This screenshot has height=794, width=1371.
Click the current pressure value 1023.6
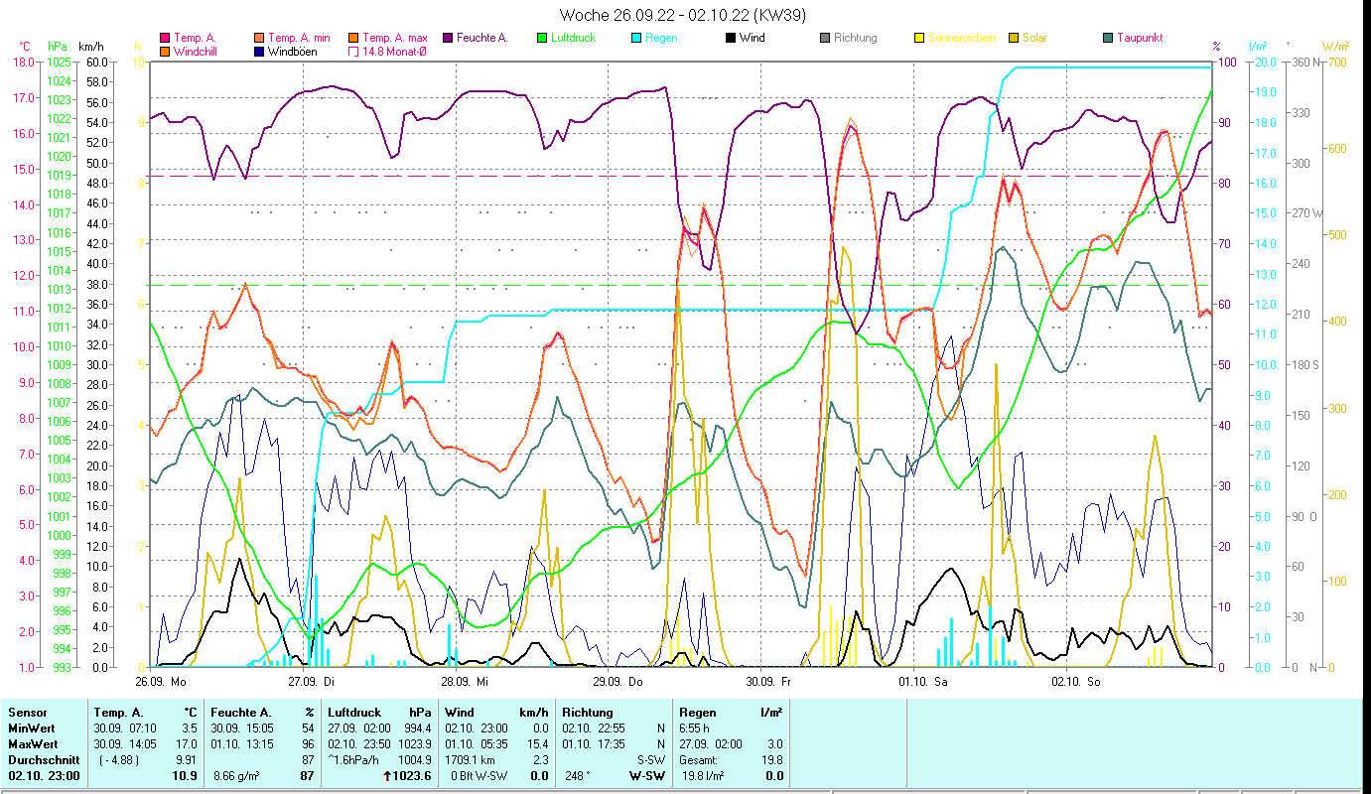coord(411,776)
